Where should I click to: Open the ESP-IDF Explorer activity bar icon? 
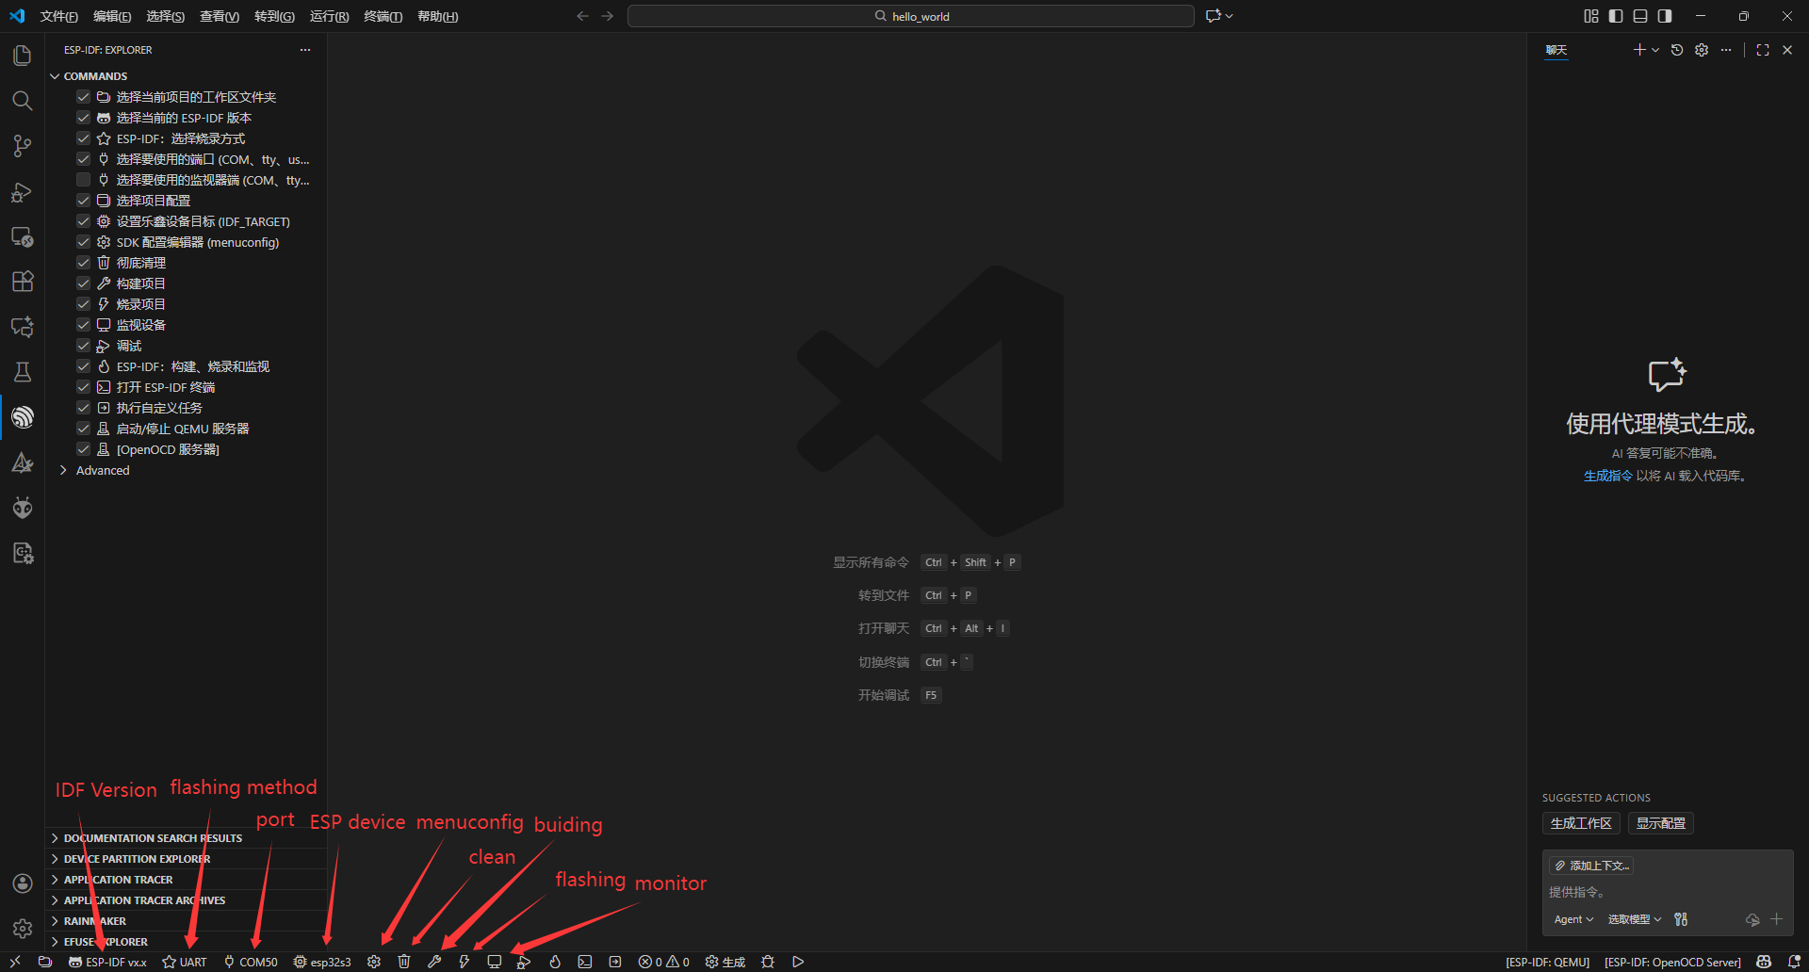(23, 417)
